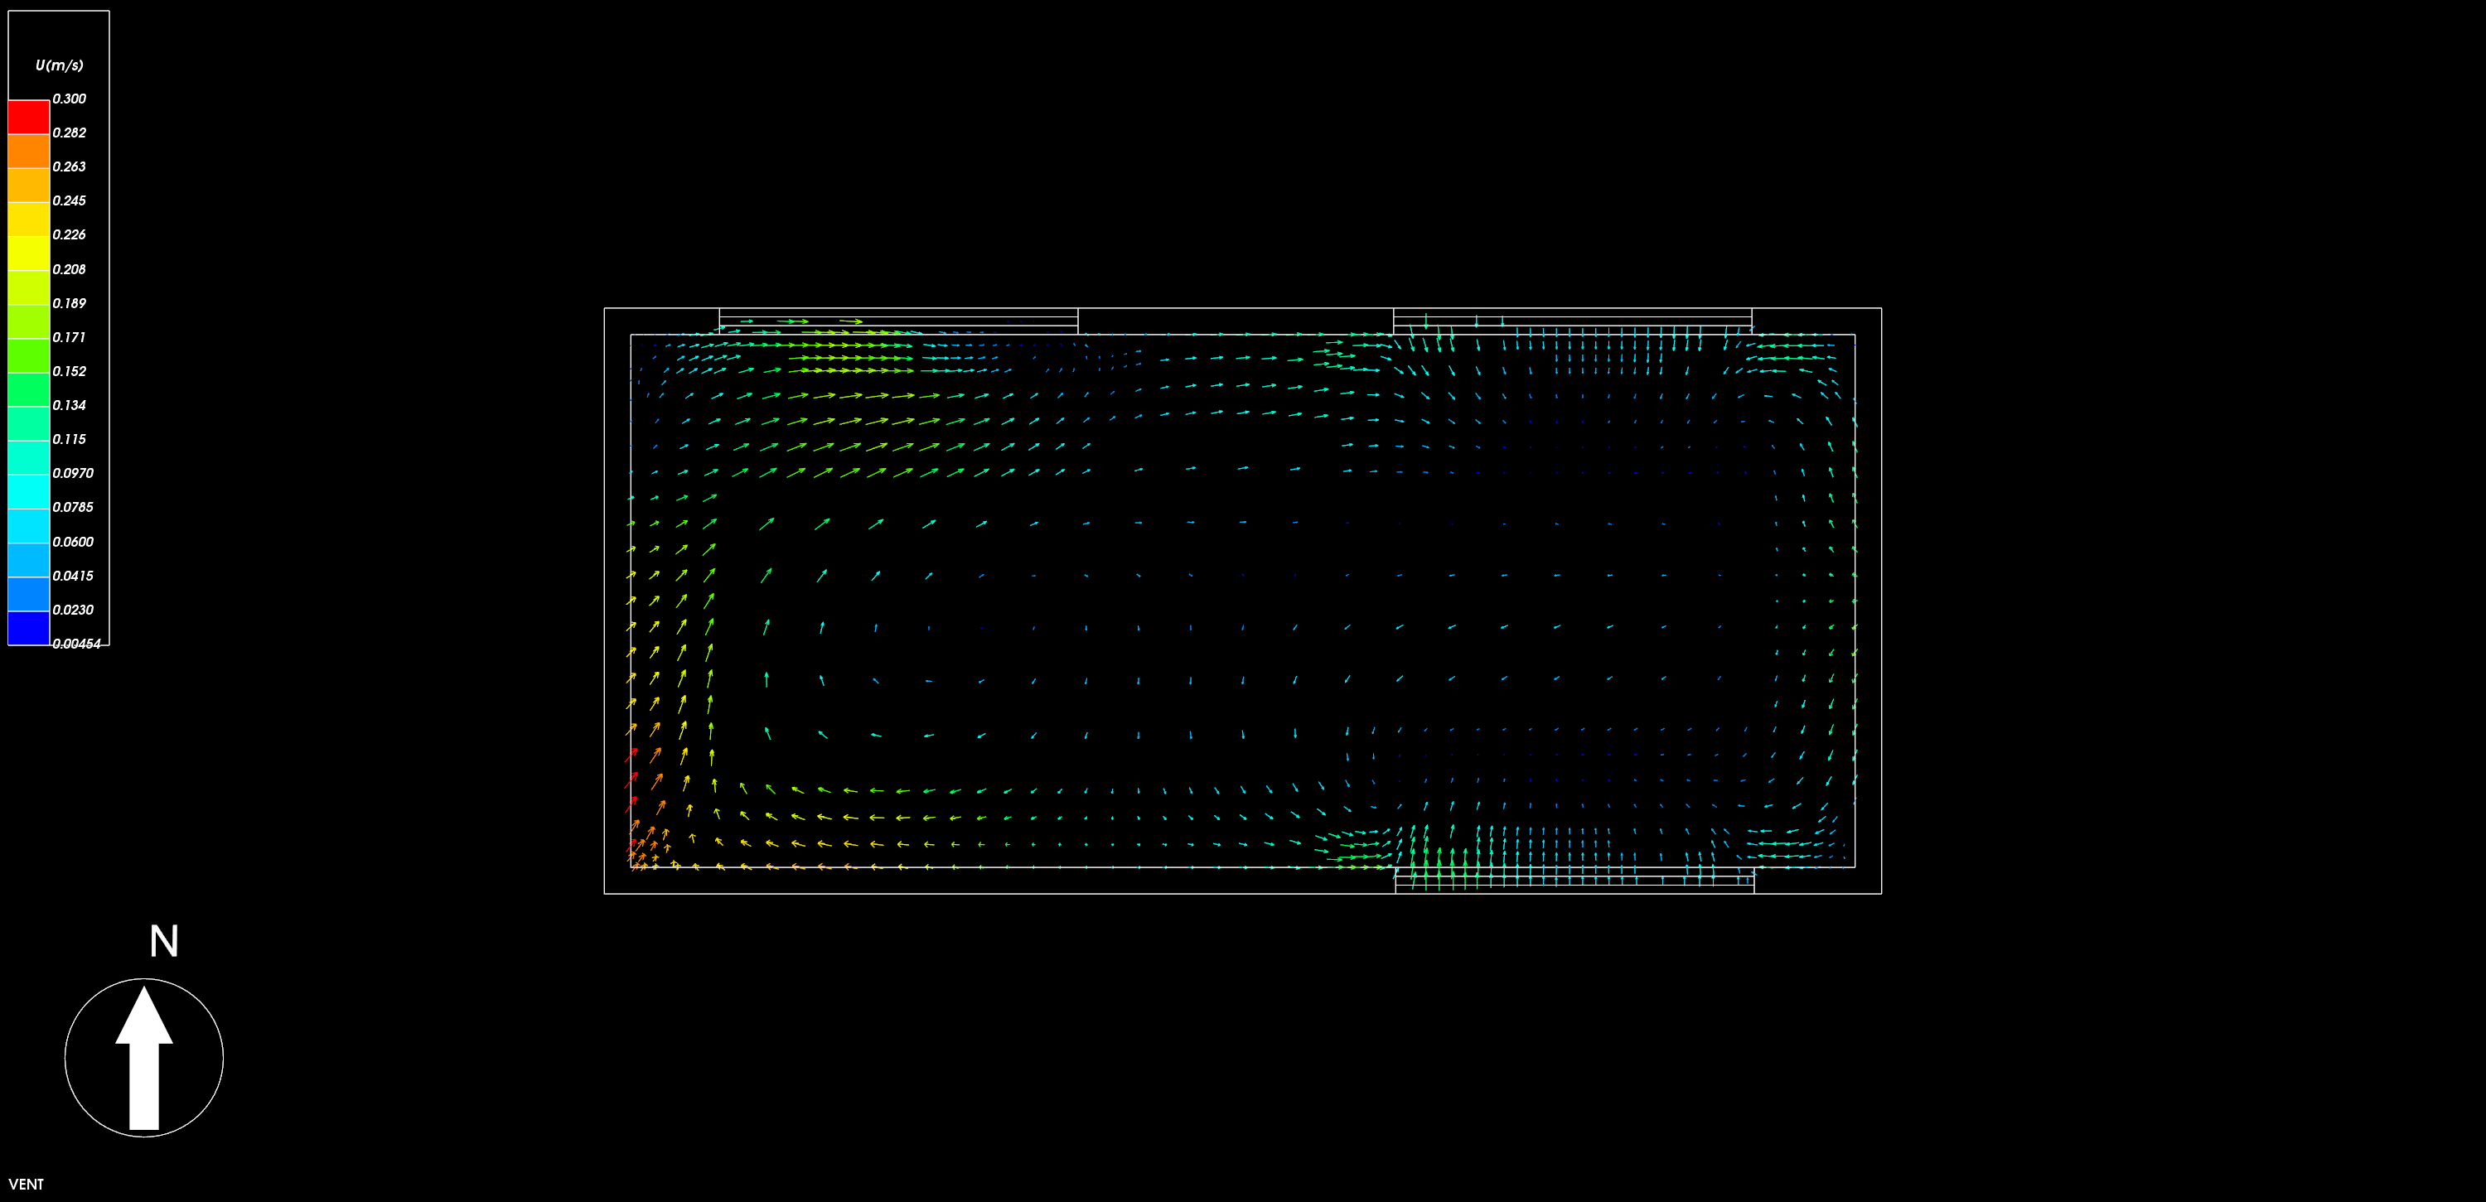Click the north arrow compass icon
The height and width of the screenshot is (1202, 2486).
[144, 1057]
